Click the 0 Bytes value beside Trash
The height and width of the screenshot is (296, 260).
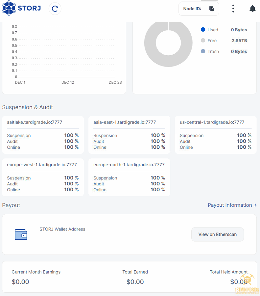pyautogui.click(x=239, y=52)
